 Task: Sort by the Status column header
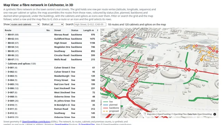pos(76,30)
